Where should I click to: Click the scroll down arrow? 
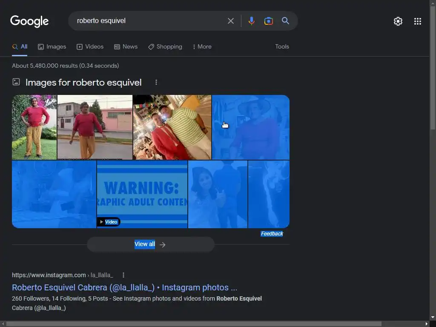click(433, 317)
